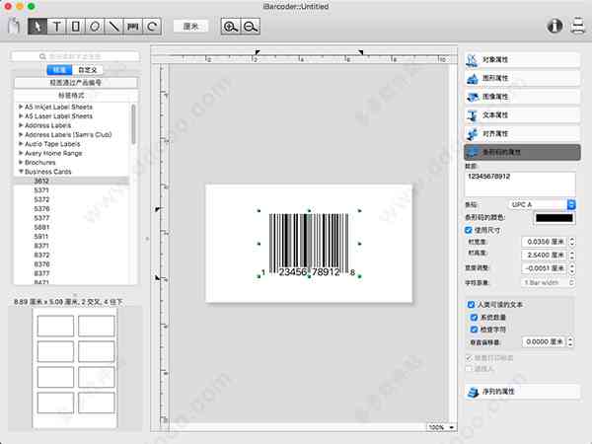The image size is (592, 444).
Task: Select label format 8371
Action: (x=41, y=246)
